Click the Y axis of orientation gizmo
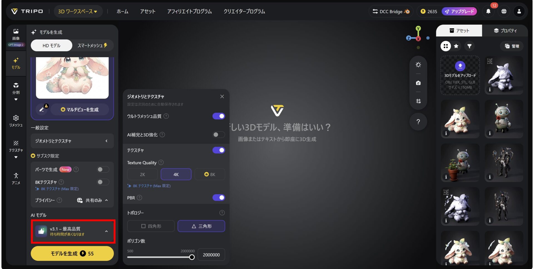 [418, 28]
